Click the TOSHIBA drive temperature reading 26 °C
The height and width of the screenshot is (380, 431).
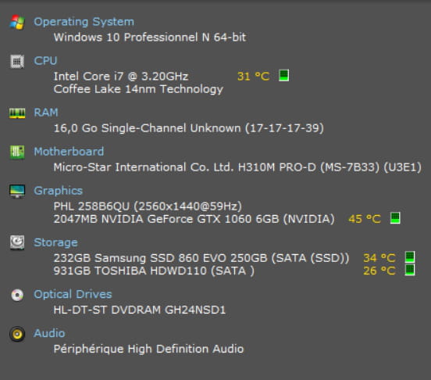click(x=379, y=271)
